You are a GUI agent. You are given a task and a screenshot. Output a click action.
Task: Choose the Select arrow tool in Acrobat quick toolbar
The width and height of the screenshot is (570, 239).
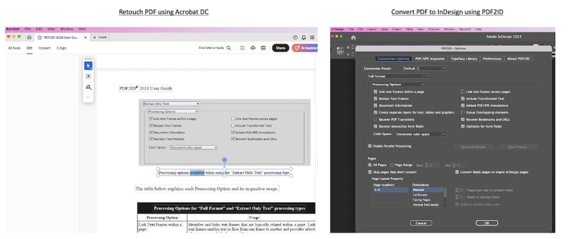tap(89, 66)
